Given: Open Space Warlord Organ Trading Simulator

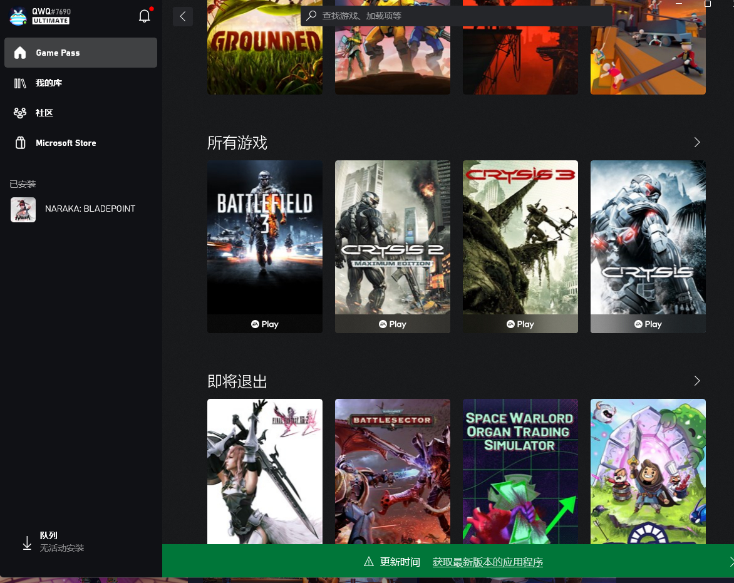Looking at the screenshot, I should tap(520, 471).
